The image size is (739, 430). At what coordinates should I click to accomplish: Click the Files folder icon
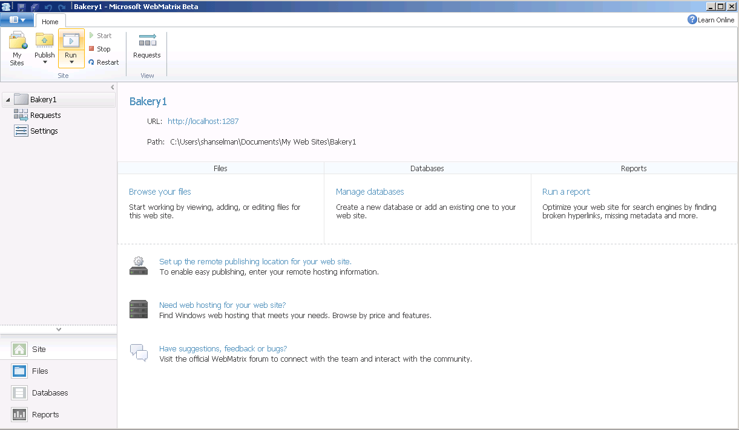pos(20,371)
